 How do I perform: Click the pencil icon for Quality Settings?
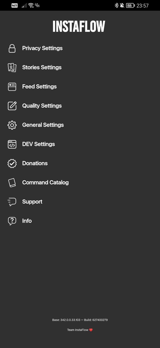coord(12,106)
